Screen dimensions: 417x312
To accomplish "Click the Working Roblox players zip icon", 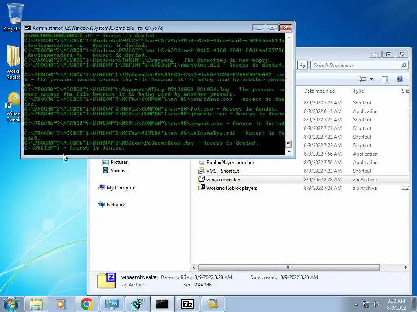I will click(201, 188).
